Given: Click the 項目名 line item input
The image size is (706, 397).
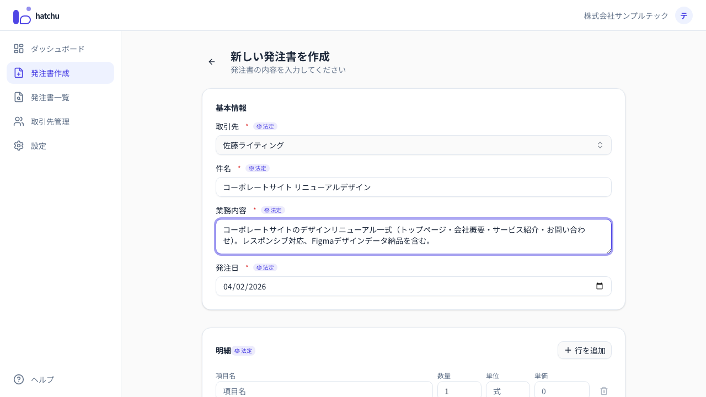Looking at the screenshot, I should tap(324, 390).
